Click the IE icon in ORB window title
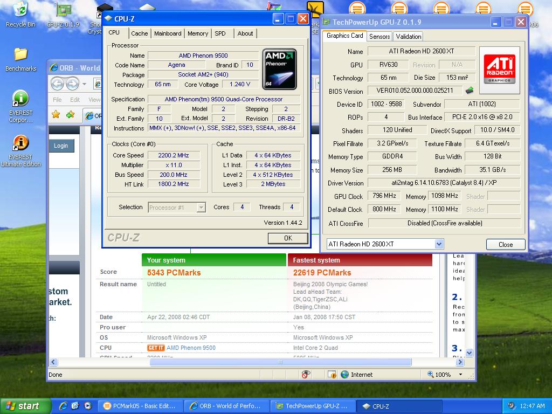 [53, 67]
